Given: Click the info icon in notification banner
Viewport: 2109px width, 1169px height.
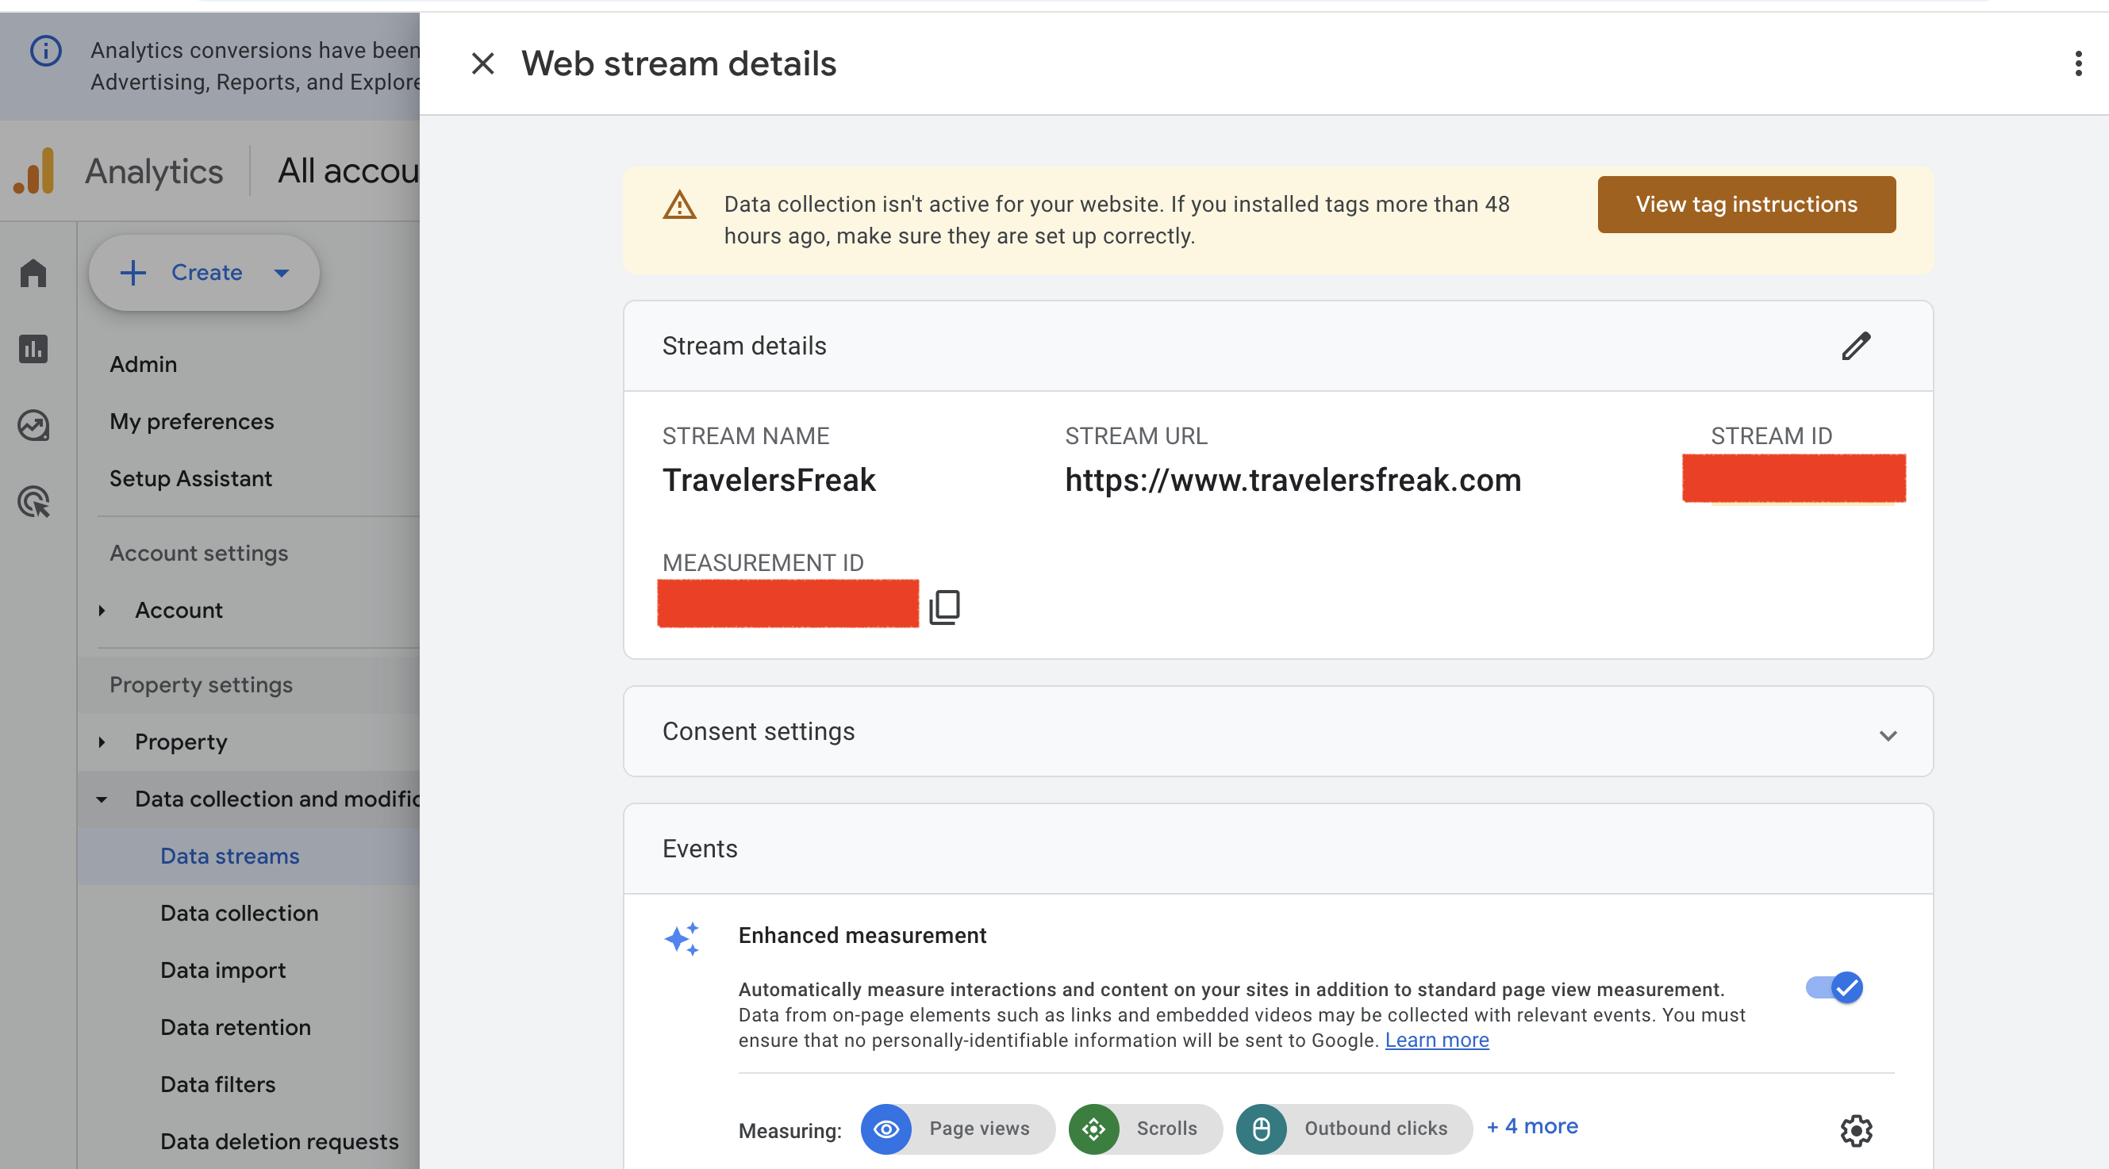Looking at the screenshot, I should coord(46,51).
